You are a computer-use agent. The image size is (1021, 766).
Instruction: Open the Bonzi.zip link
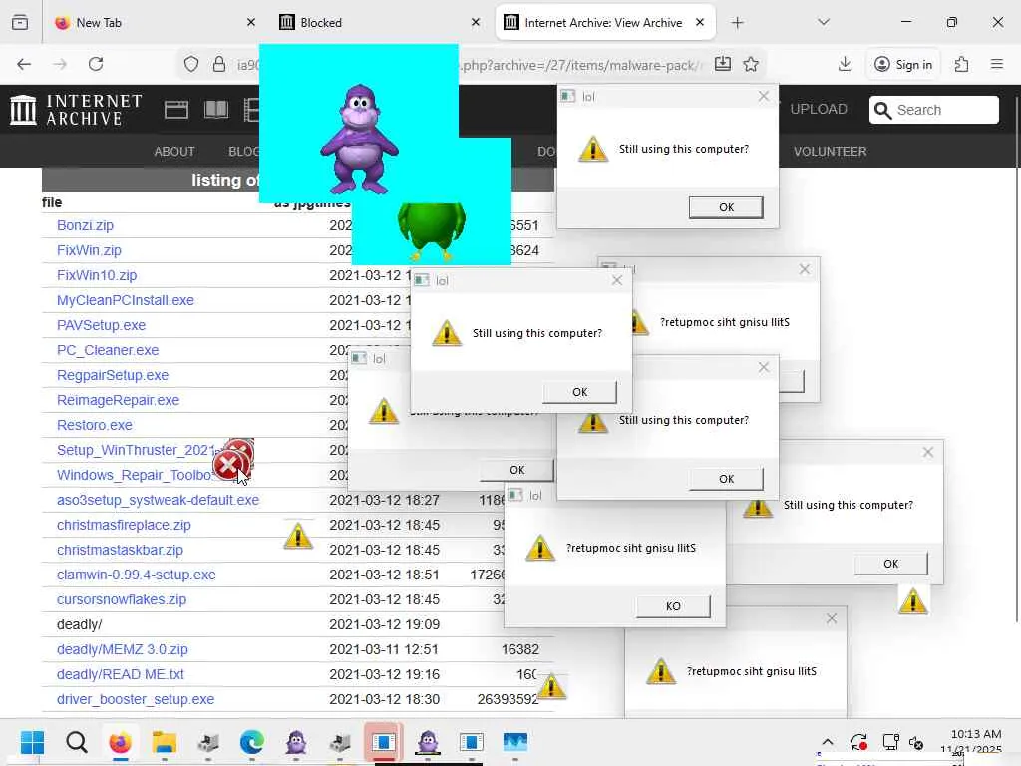coord(85,225)
